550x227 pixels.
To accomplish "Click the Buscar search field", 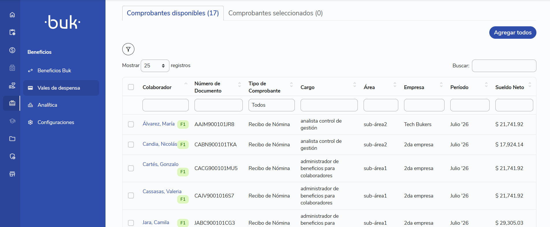I will pos(504,66).
